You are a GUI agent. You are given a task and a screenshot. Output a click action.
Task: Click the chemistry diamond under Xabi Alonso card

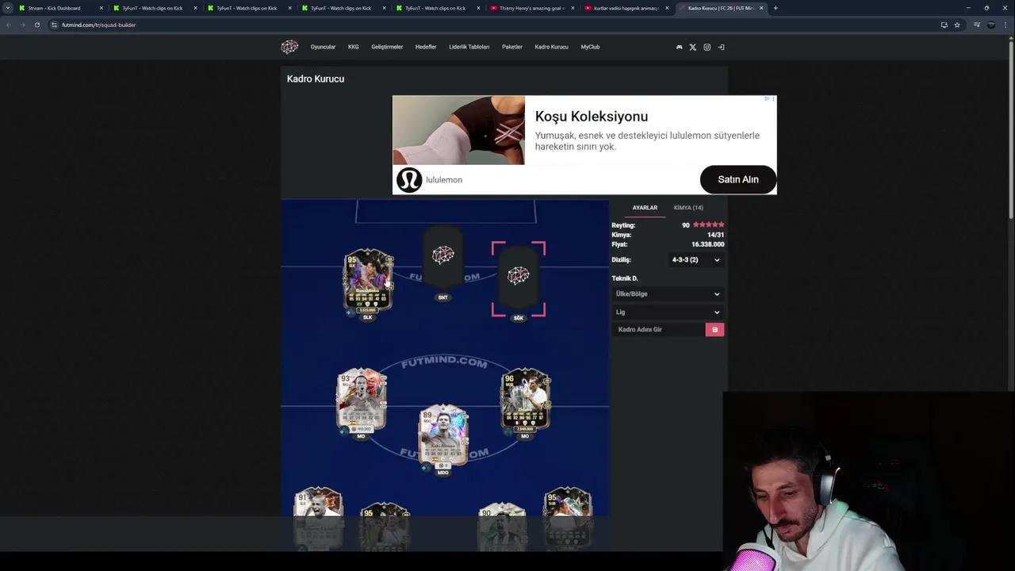click(425, 469)
